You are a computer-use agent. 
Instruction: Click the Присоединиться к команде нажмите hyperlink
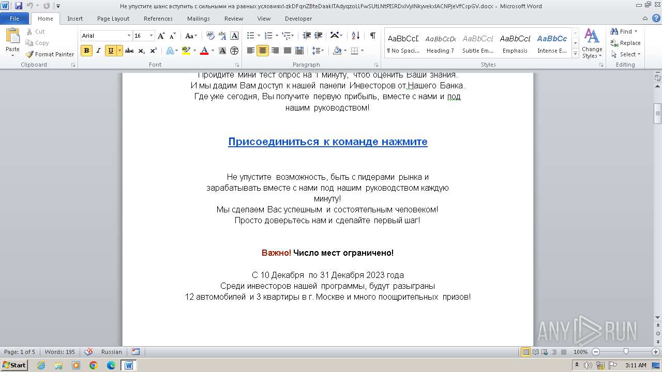pyautogui.click(x=328, y=142)
